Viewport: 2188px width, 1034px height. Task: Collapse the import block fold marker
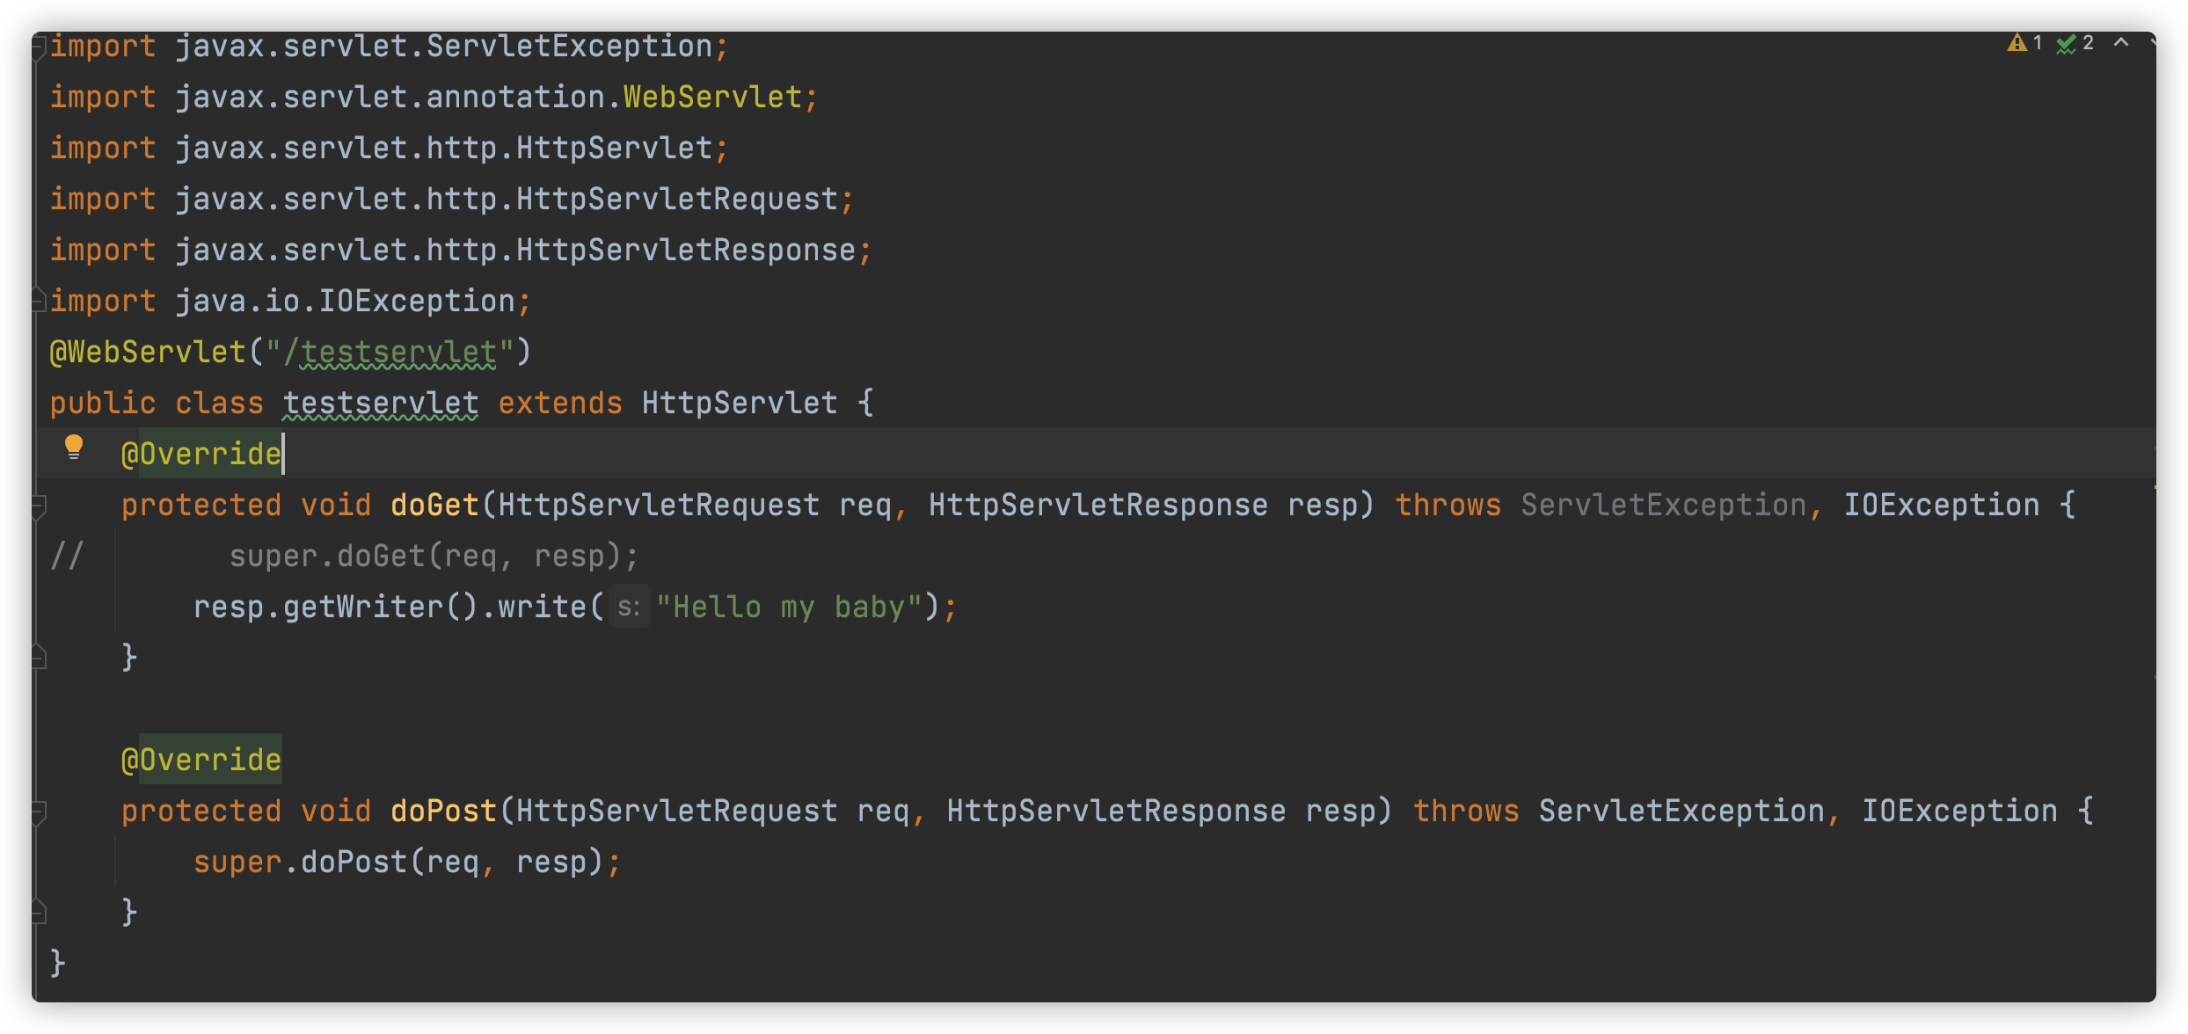click(x=39, y=47)
